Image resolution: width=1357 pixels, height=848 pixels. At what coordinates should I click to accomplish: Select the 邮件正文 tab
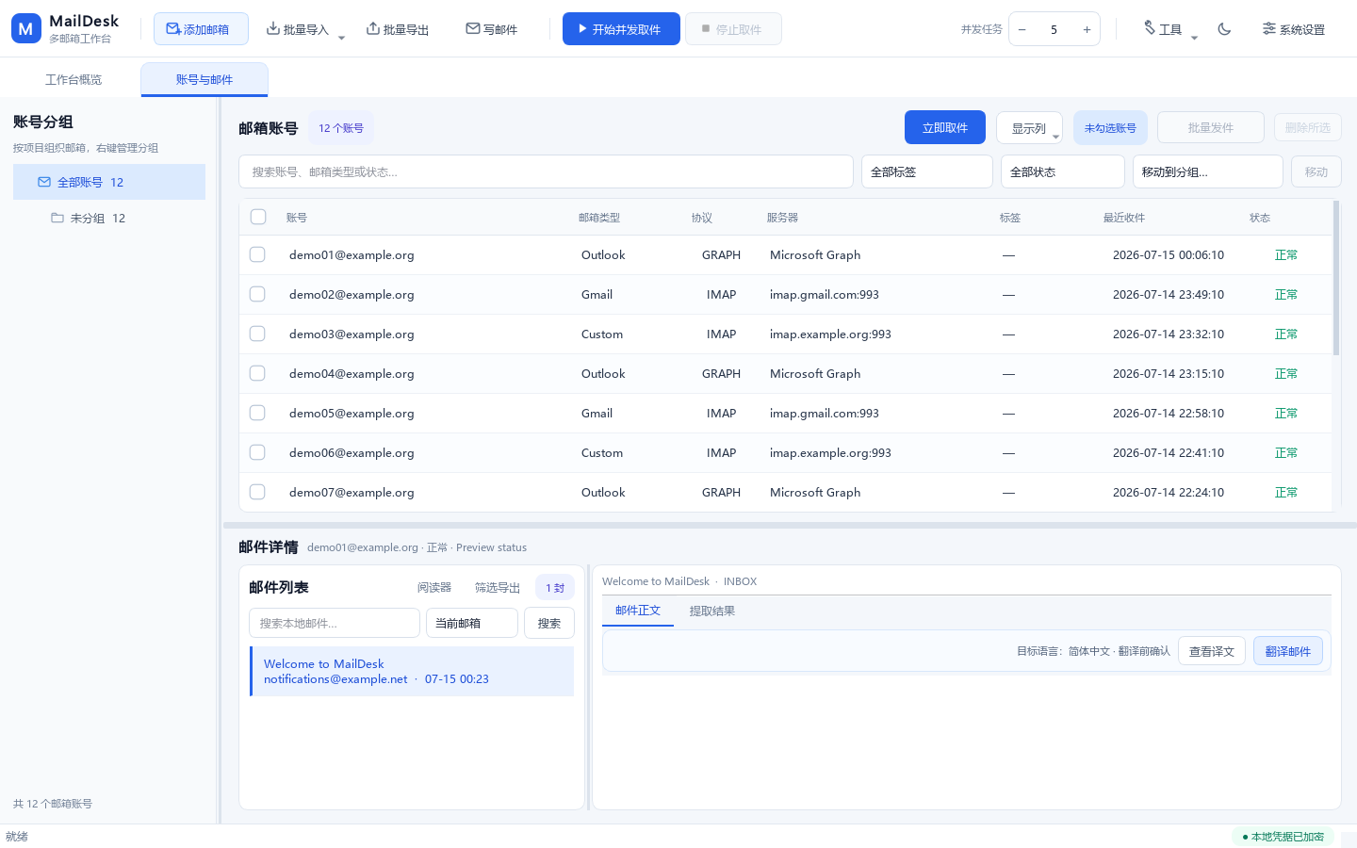638,611
